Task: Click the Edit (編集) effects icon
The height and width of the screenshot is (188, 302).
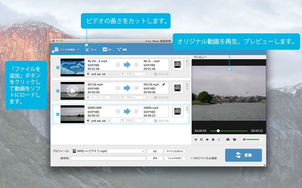Action: coord(122,49)
